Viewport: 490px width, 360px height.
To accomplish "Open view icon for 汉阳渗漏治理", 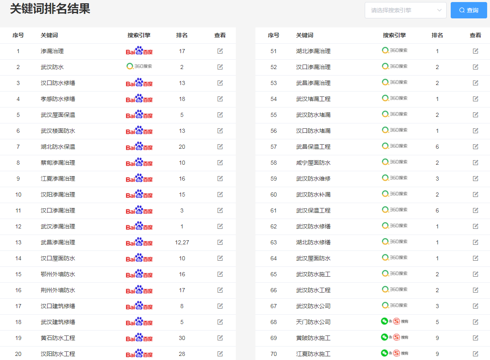I will (220, 194).
